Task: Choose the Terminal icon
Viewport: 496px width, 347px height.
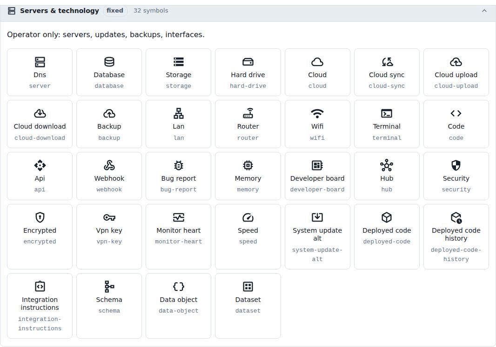Action: 387,113
